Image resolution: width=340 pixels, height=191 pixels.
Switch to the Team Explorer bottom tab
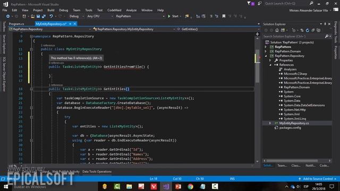tap(282, 166)
